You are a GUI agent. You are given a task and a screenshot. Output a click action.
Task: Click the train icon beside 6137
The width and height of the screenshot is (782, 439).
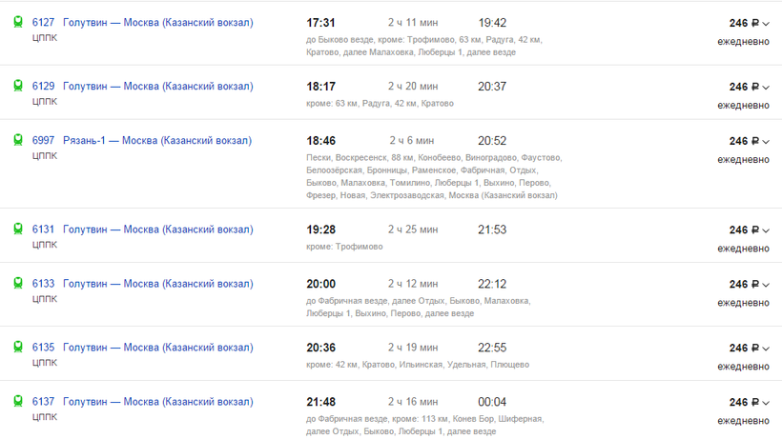[18, 402]
